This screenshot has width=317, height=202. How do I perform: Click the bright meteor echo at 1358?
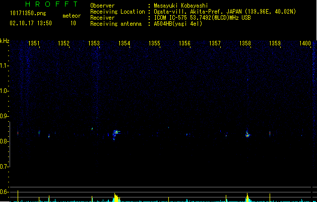(247, 134)
